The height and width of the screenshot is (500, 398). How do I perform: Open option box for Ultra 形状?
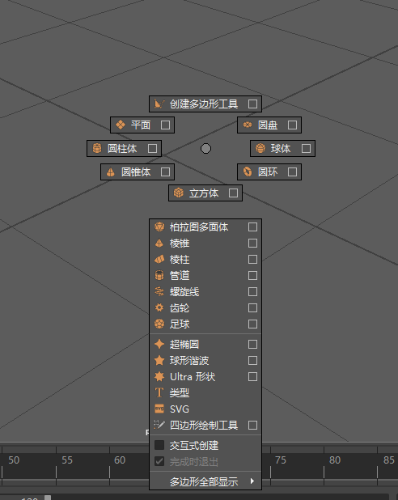[252, 376]
